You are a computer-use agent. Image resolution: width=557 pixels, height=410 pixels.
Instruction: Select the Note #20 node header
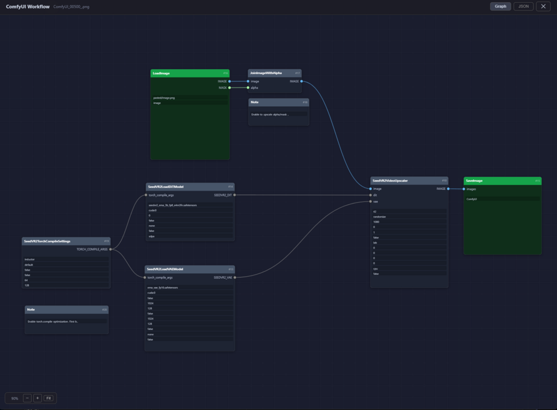[67, 310]
